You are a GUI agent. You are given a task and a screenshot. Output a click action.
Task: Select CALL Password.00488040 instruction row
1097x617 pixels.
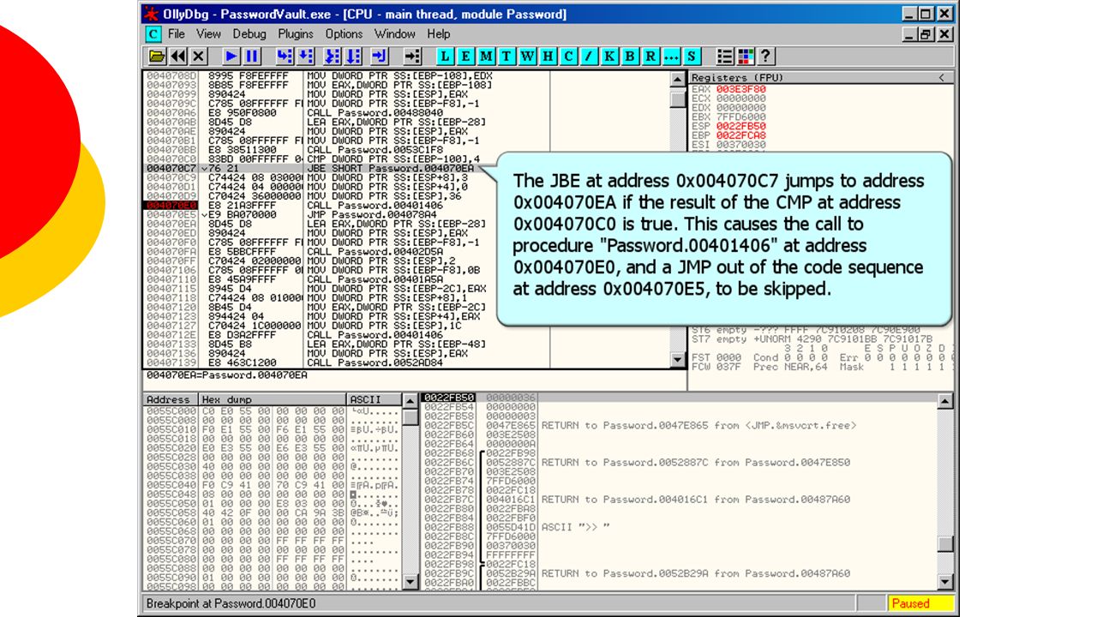click(405, 112)
